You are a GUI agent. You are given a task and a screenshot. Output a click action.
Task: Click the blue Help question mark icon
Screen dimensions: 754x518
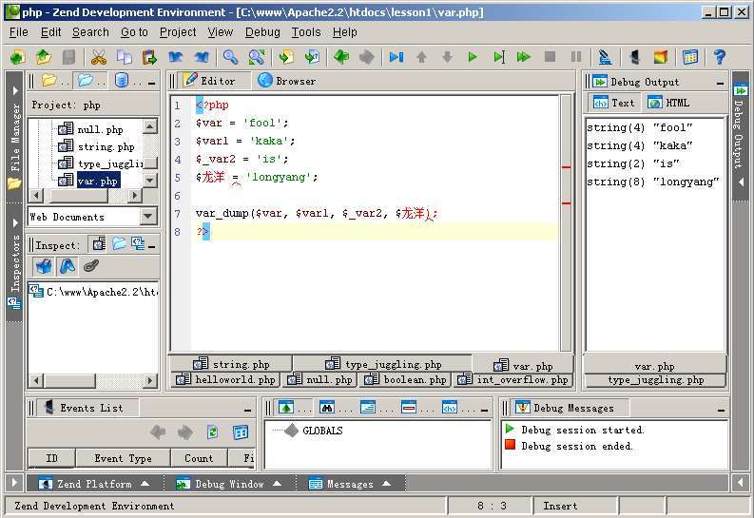pos(720,57)
